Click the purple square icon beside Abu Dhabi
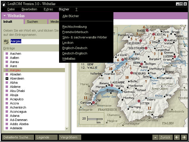Screen dimensions: 189x142 [7, 91]
